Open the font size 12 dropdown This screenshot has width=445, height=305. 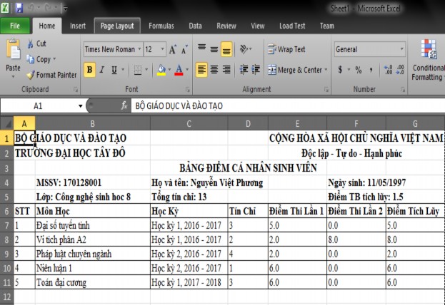tap(163, 49)
